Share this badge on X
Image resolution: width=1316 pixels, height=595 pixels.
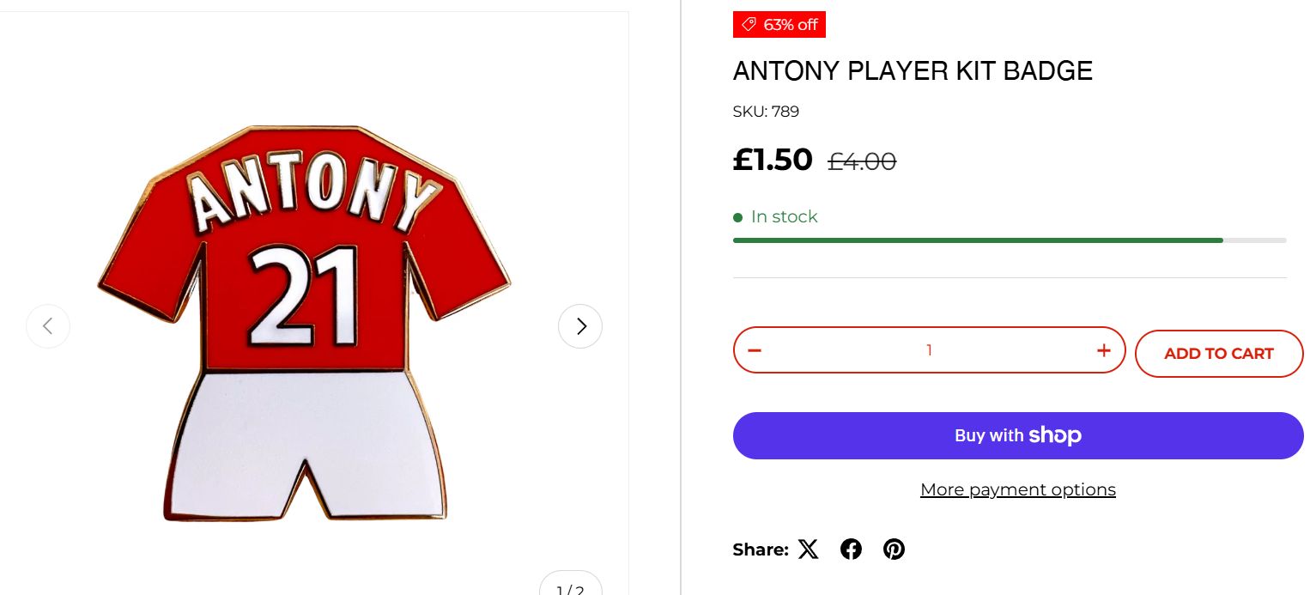click(x=808, y=549)
